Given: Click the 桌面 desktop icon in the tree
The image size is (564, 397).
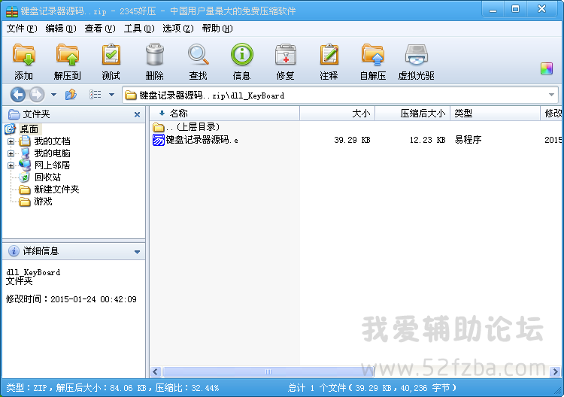Looking at the screenshot, I should 10,129.
